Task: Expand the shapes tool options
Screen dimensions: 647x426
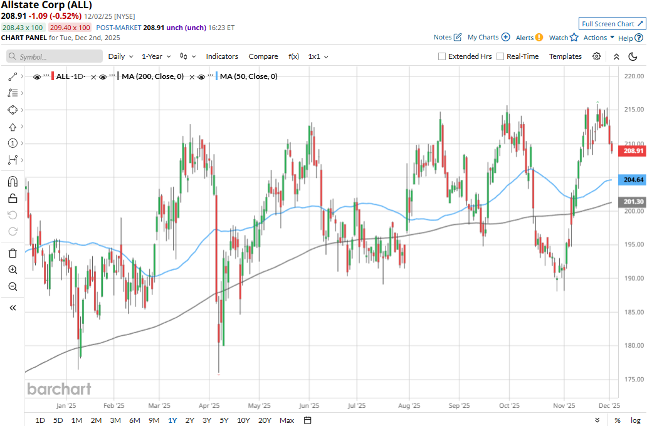Action: coord(22,110)
